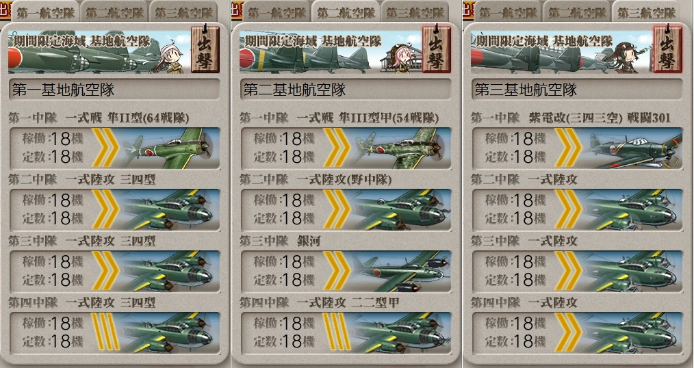Open first base 第二中隊 一式陸攻 三四型 slot
694x368 pixels.
point(114,210)
